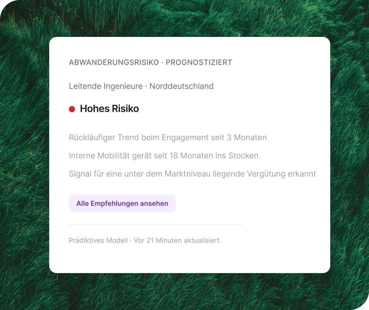Image resolution: width=369 pixels, height=310 pixels.
Task: Click the '3 Monaten' duration text
Action: pos(247,137)
